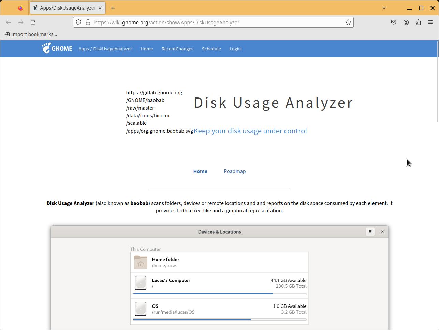Open the Firefox application menu

[x=430, y=22]
